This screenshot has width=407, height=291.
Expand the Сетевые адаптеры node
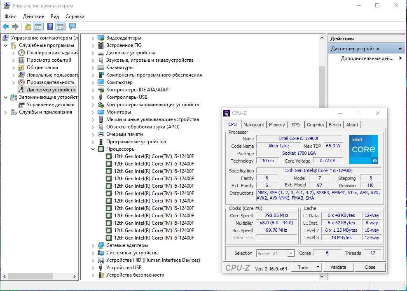click(x=93, y=245)
